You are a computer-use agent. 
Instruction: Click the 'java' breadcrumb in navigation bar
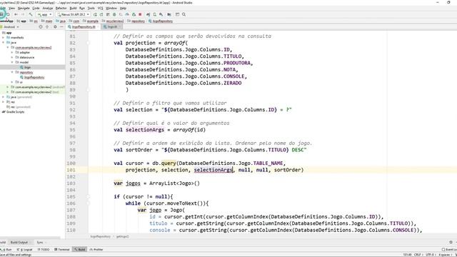click(x=61, y=21)
